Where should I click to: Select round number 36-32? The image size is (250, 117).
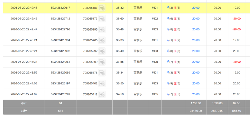pos(120,8)
